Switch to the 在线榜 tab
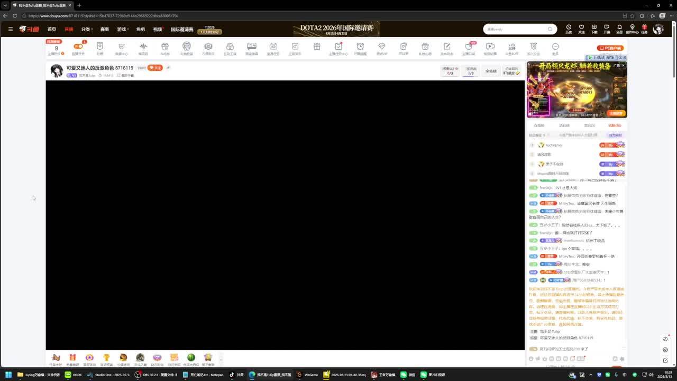Screen dimensions: 677x381 pos(539,125)
